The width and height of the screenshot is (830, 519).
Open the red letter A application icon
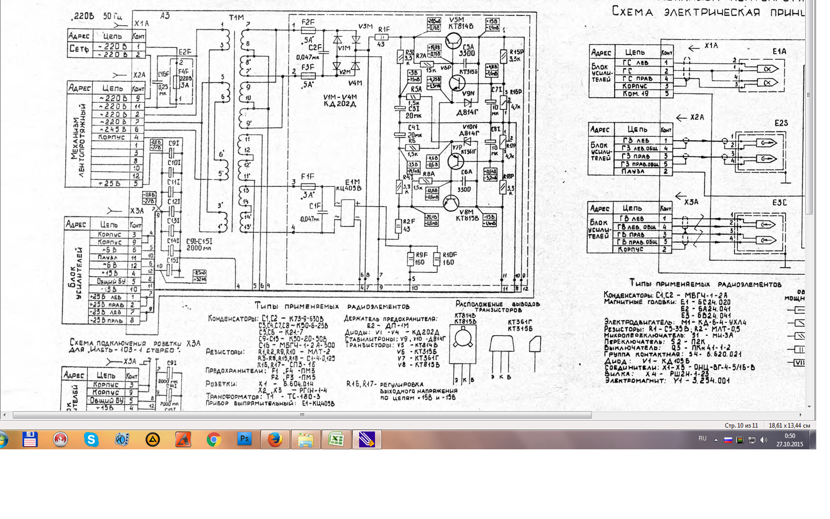coord(183,439)
